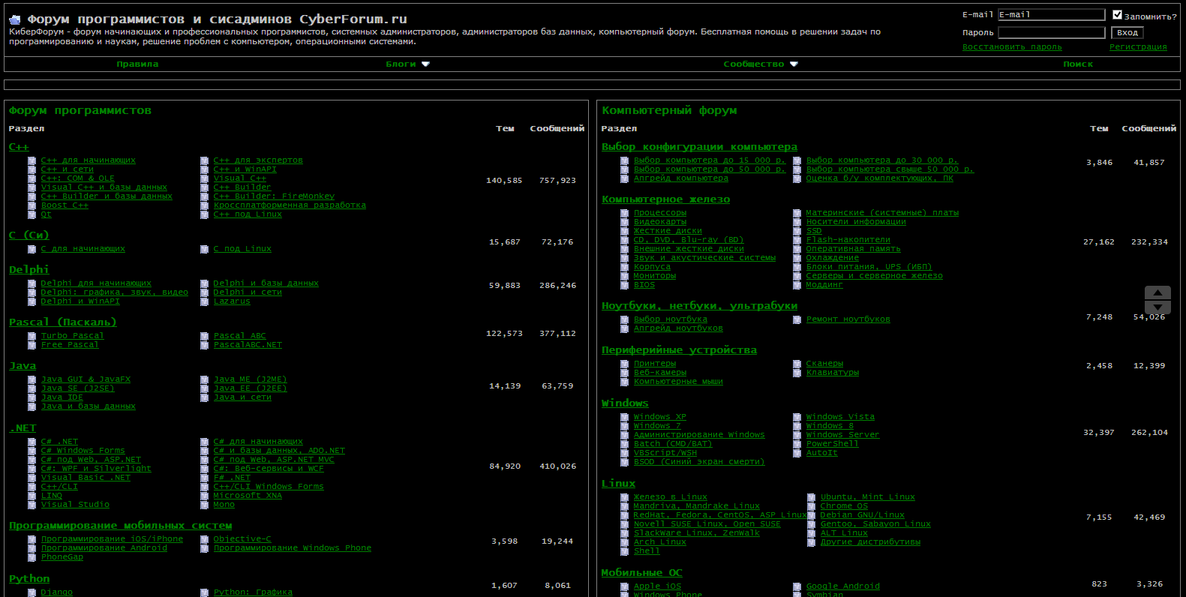Click forum icon beside Процессоры
This screenshot has width=1186, height=597.
click(x=625, y=213)
